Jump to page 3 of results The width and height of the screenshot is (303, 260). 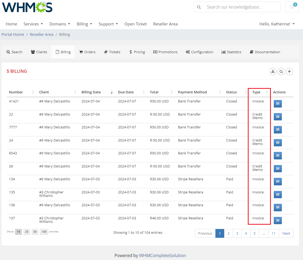coord(237,233)
